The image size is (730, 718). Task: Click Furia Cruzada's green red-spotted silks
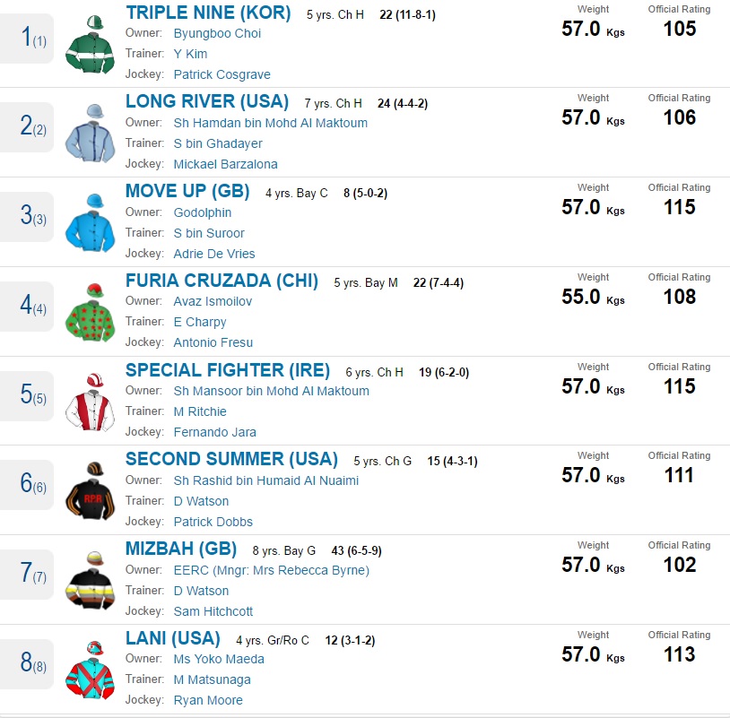coord(90,313)
